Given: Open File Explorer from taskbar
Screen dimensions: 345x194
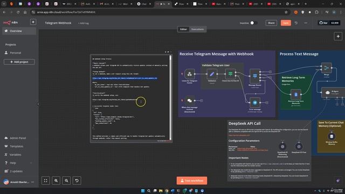Looking at the screenshot, I should click(x=161, y=191).
